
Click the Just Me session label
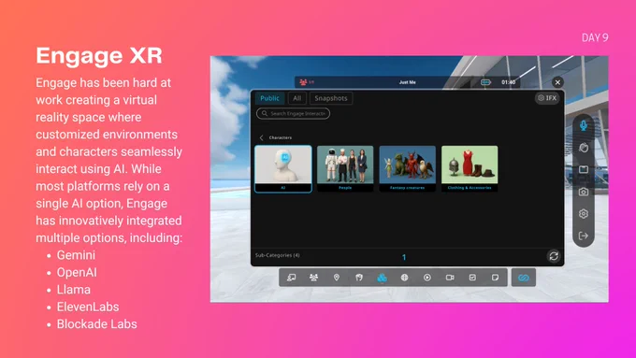[407, 82]
